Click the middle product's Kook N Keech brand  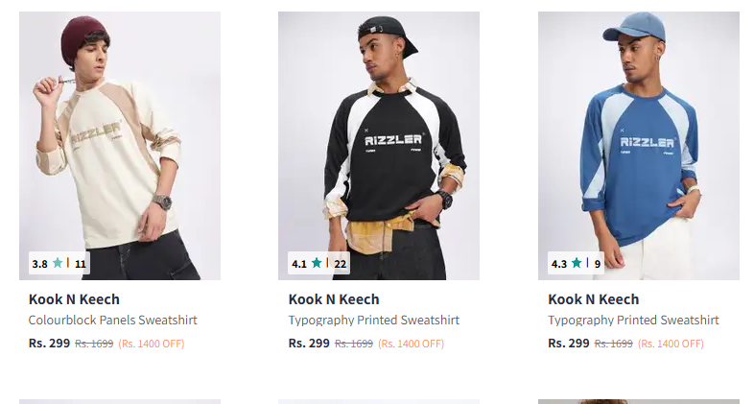click(x=334, y=299)
